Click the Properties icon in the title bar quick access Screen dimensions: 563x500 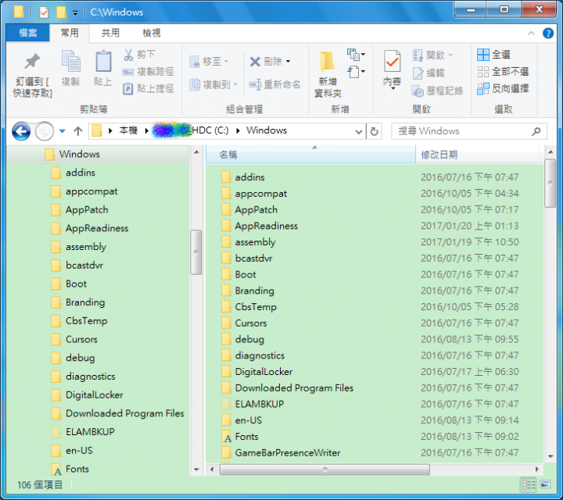coord(44,12)
